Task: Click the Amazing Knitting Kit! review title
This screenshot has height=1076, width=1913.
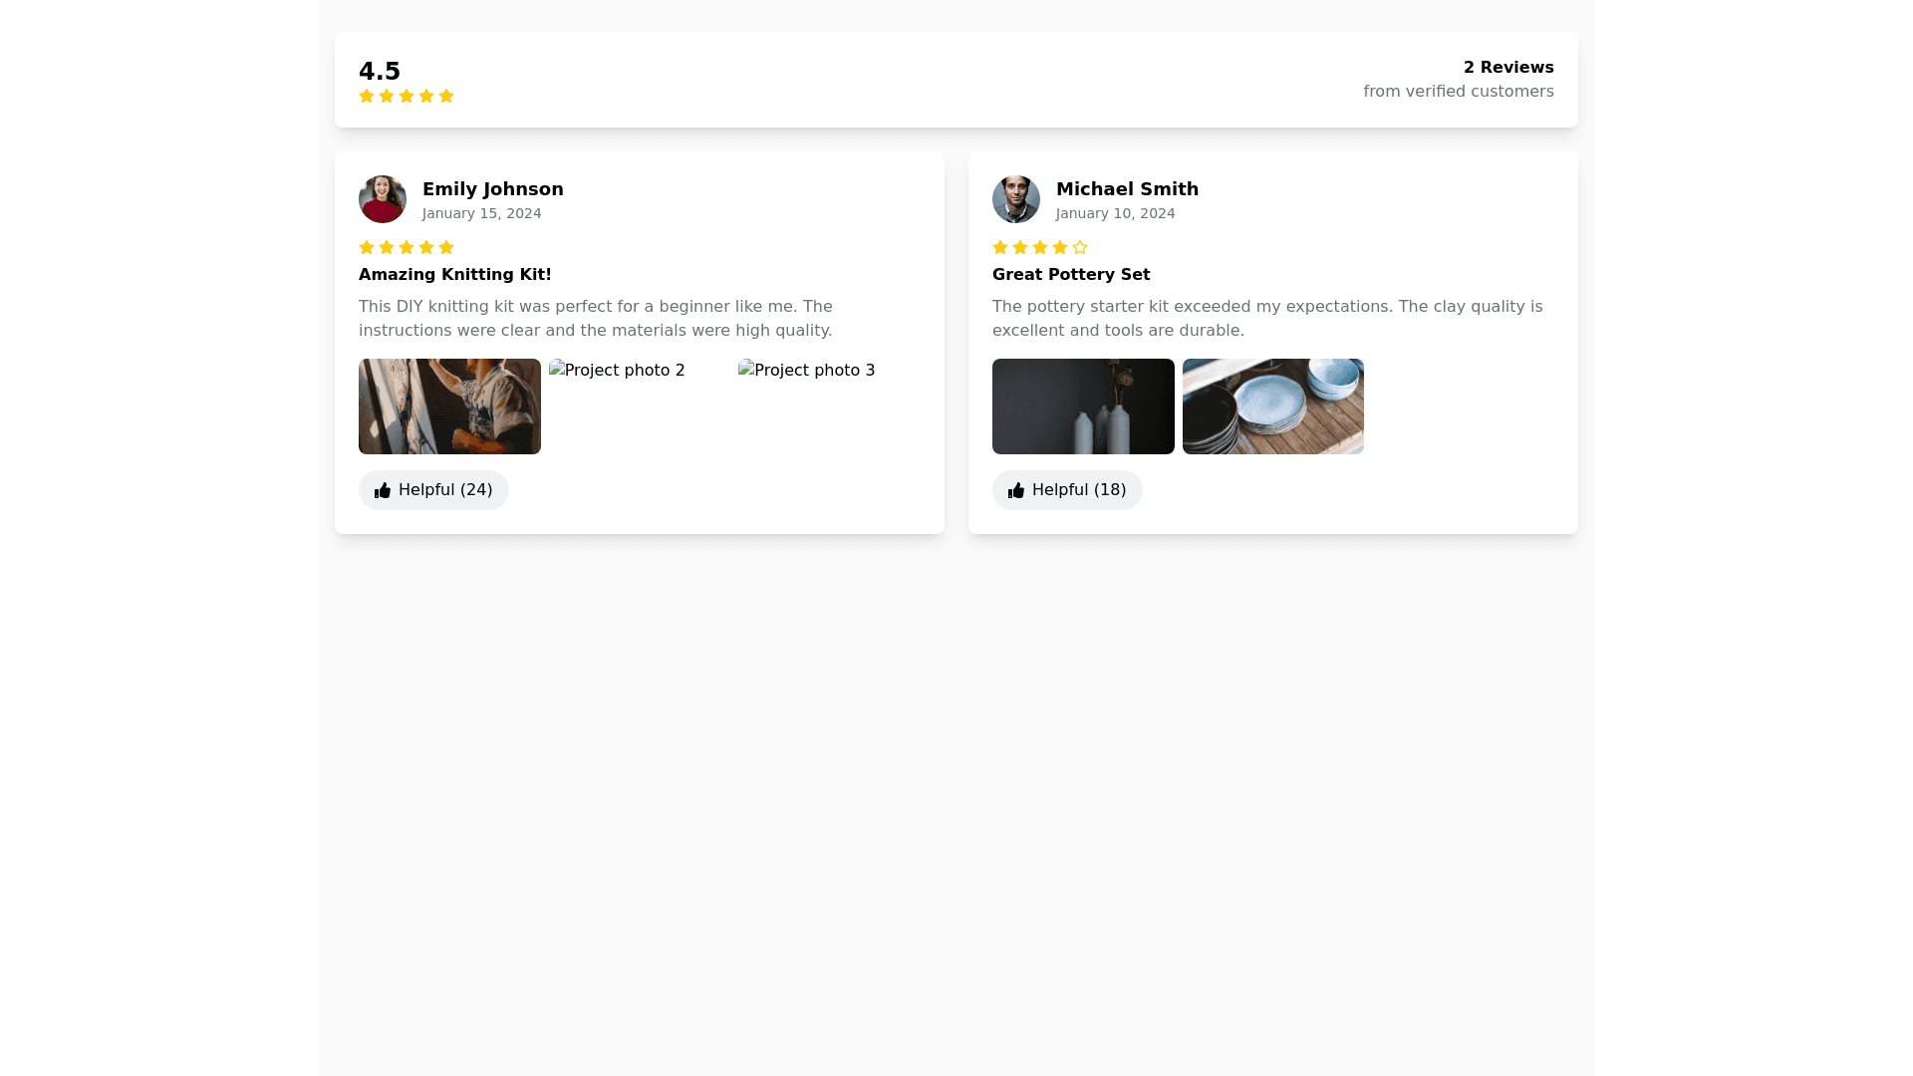Action: click(x=455, y=275)
